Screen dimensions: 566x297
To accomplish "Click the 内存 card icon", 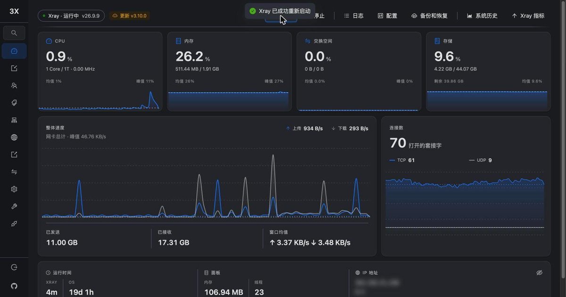I will [178, 41].
